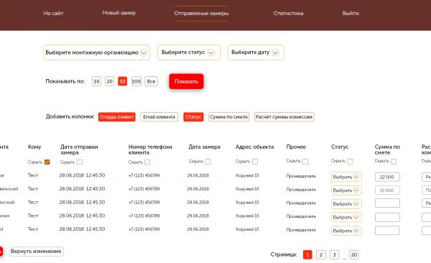Screen dimensions: 431x263
Task: Click Выйти to log out
Action: (x=351, y=13)
